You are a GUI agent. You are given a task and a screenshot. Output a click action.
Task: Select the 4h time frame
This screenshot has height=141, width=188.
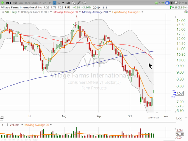pyautogui.click(x=50, y=3)
